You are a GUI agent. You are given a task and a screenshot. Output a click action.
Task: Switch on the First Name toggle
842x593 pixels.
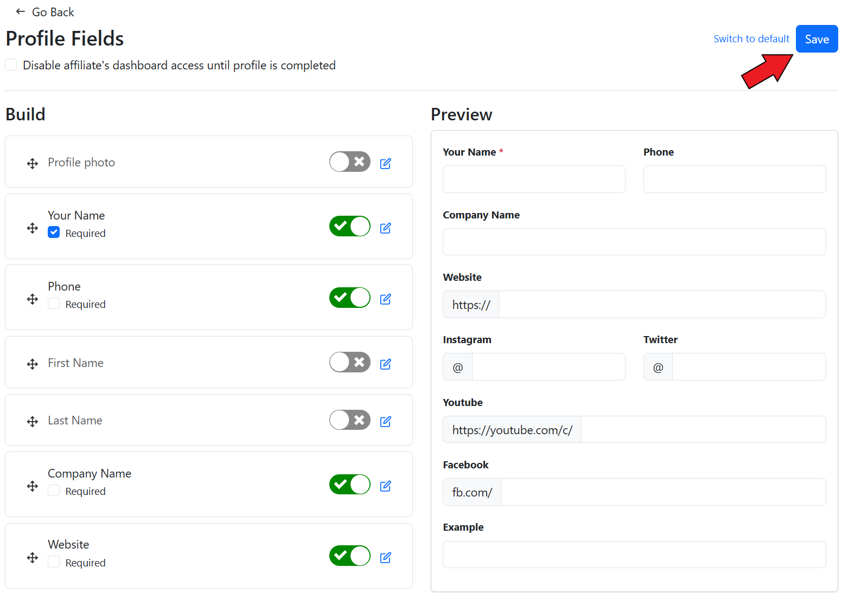point(349,362)
